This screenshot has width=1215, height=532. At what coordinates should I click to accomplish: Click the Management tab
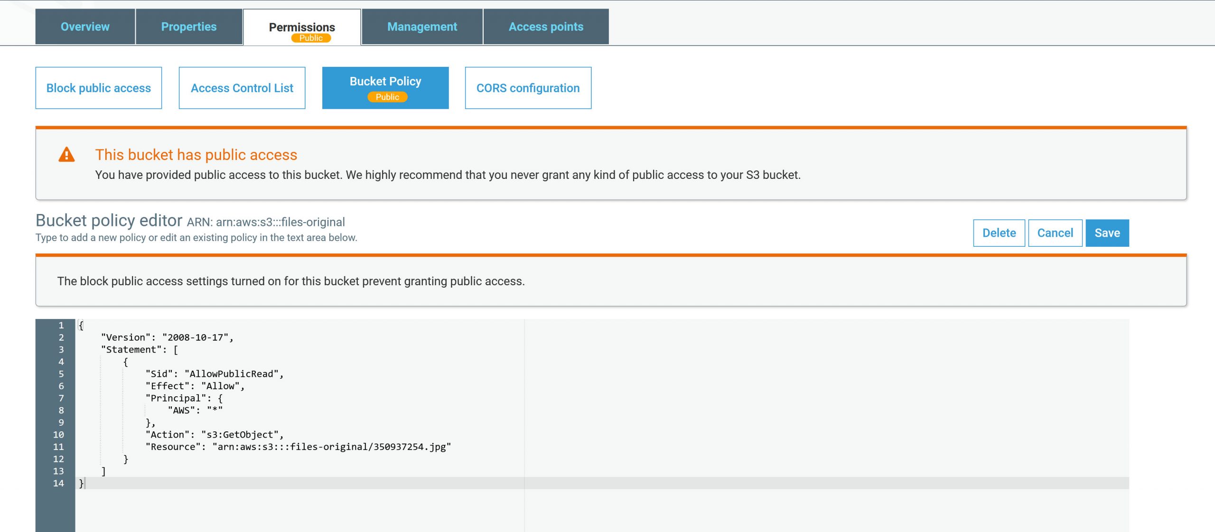[x=422, y=26]
